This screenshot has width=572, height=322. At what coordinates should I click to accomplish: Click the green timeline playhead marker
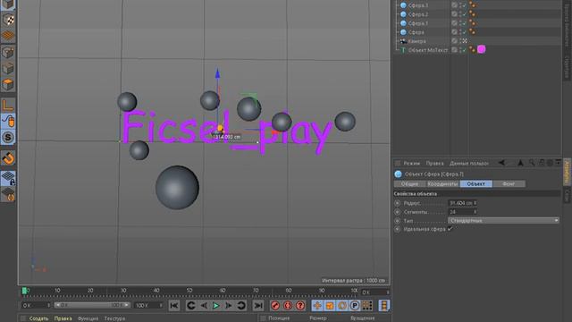[x=24, y=291]
